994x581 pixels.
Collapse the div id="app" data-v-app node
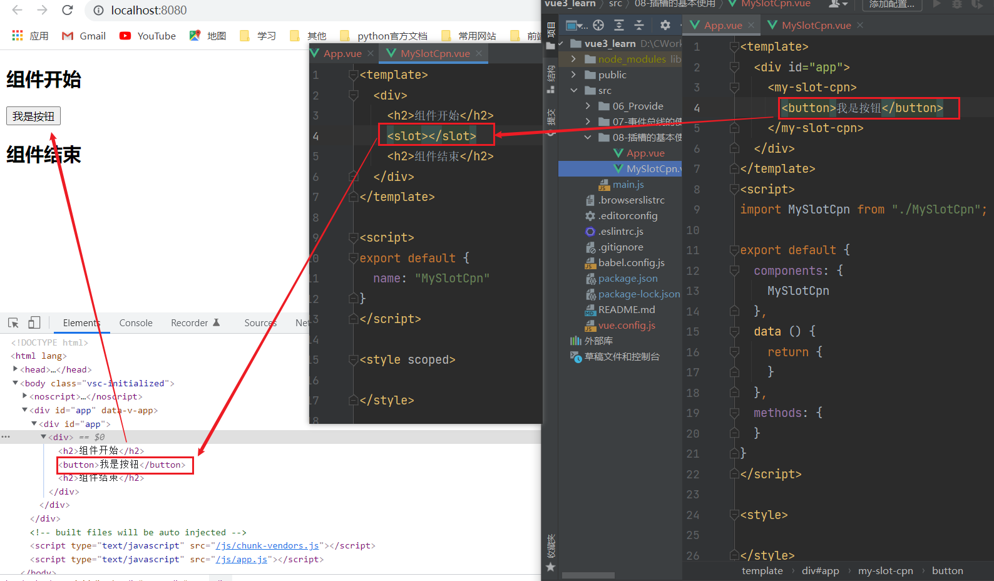[x=24, y=410]
